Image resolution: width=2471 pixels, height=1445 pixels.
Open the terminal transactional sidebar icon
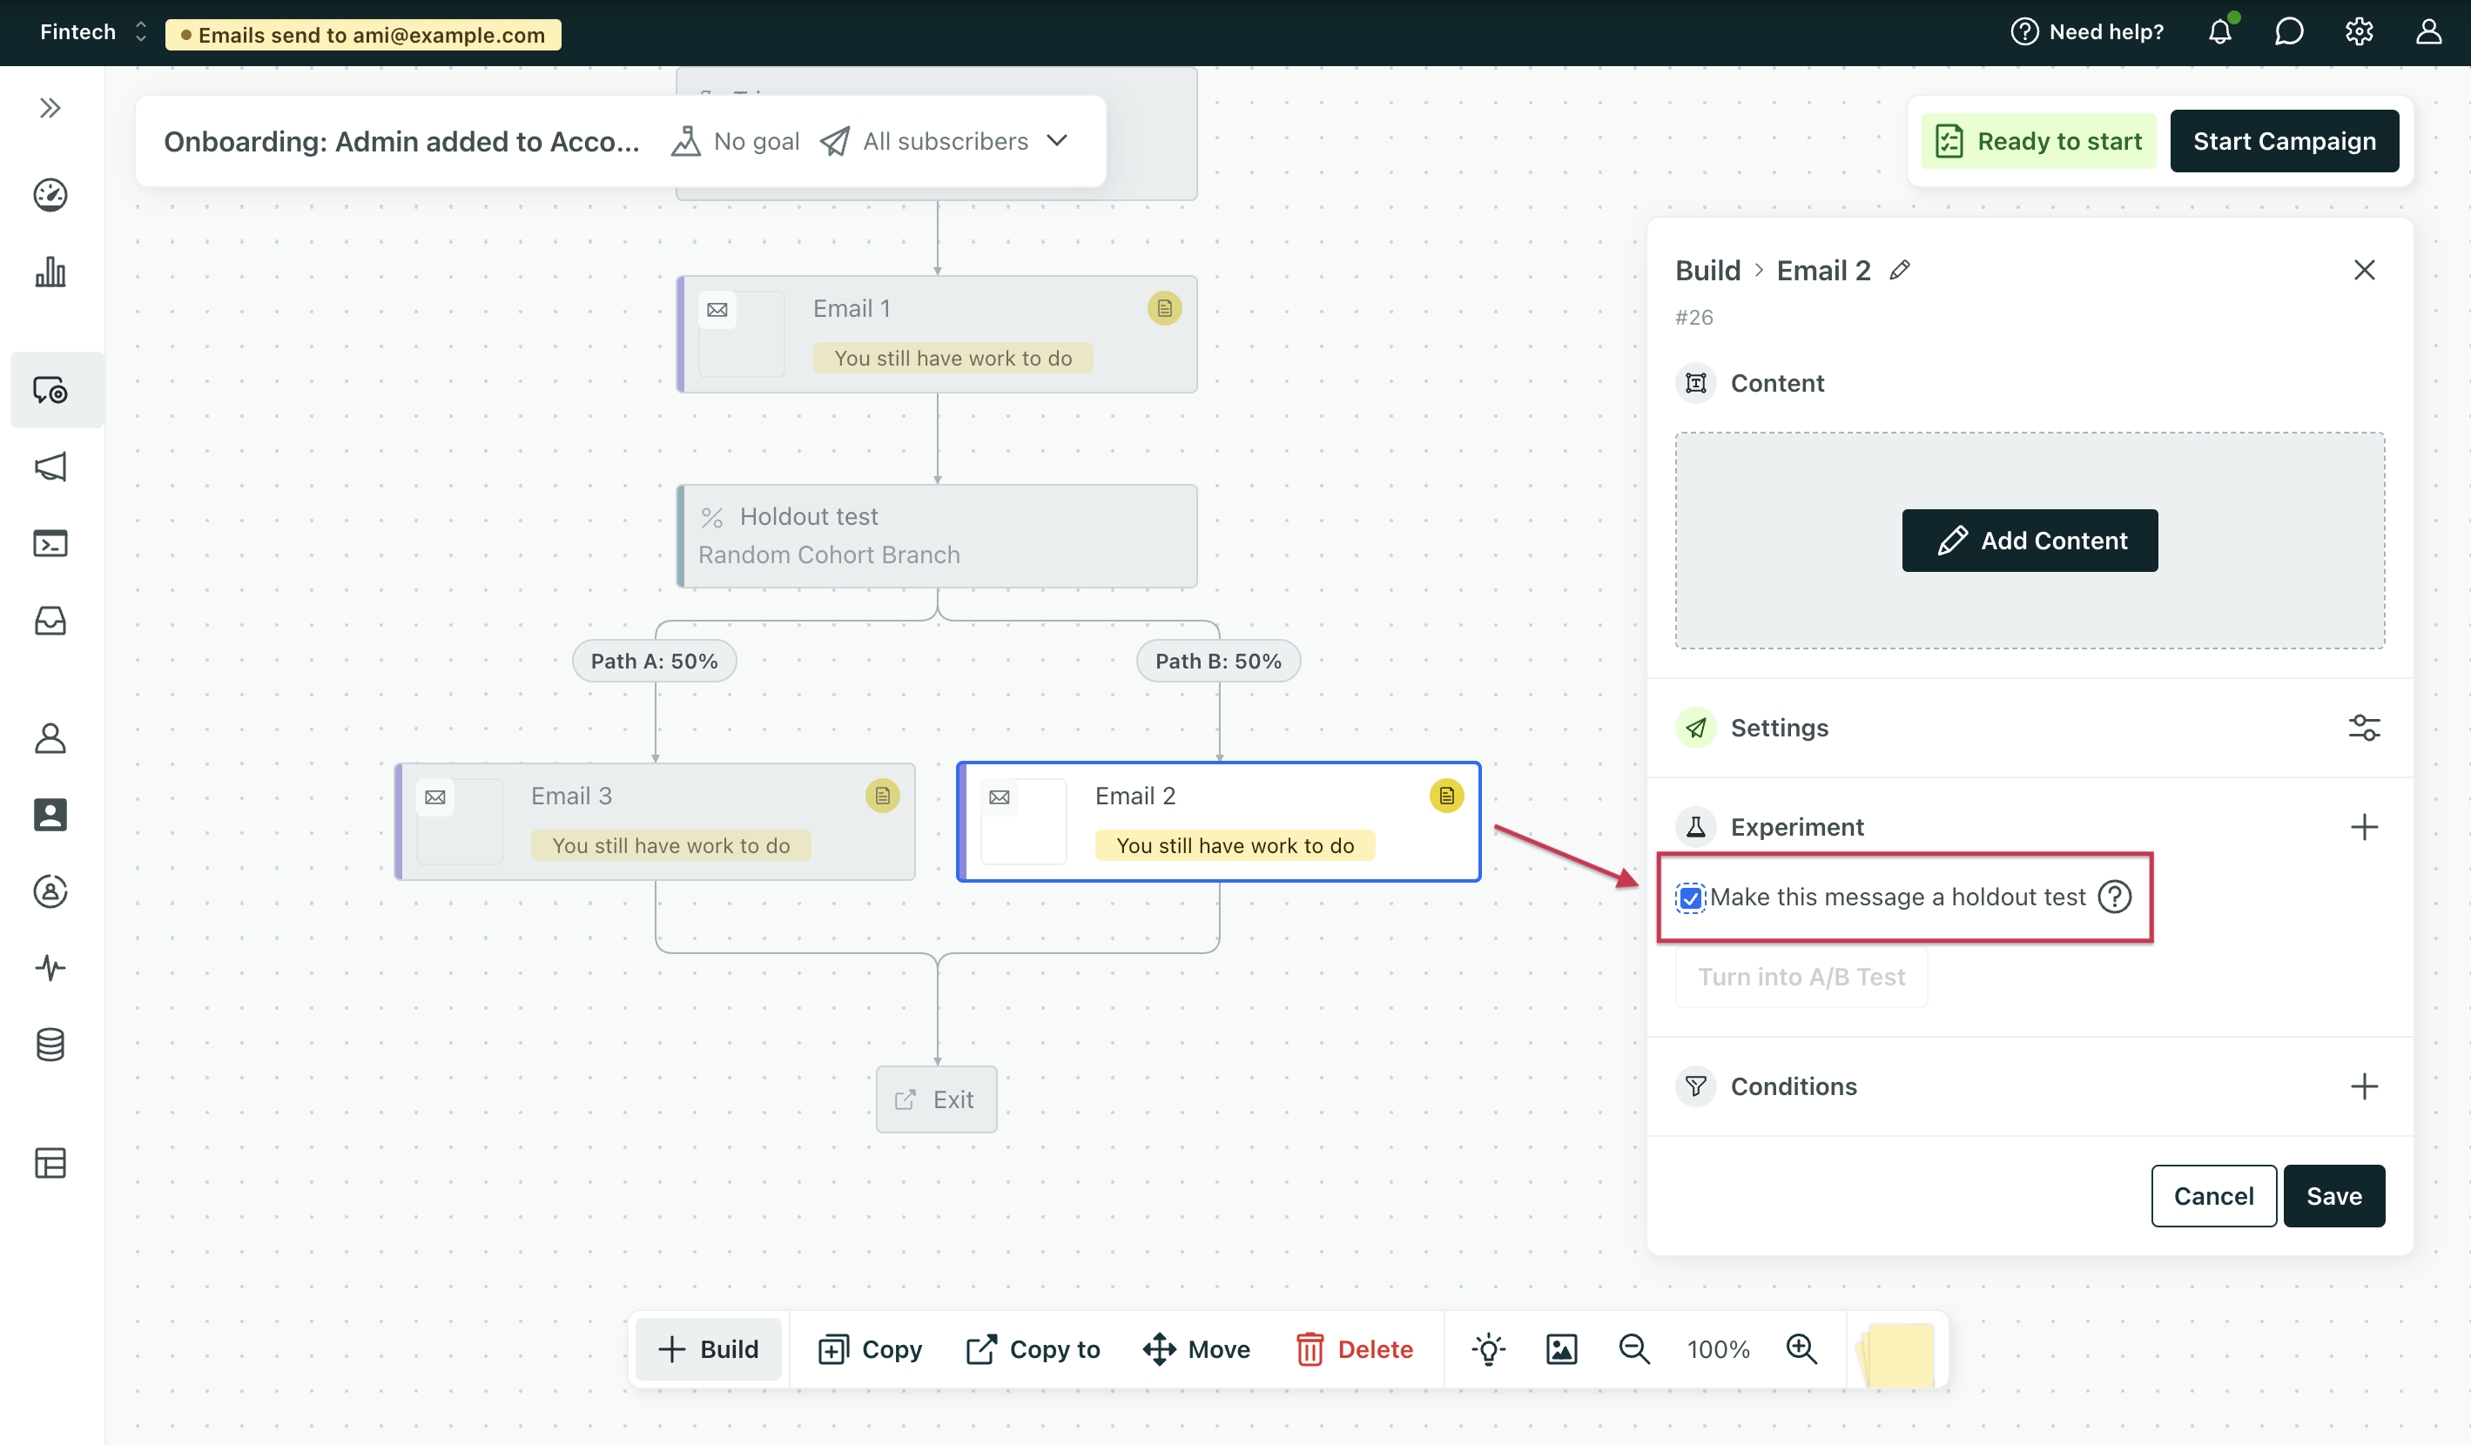[x=50, y=543]
